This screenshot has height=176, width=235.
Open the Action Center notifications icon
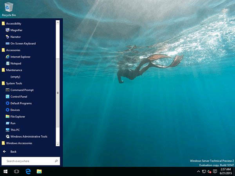click(215, 171)
